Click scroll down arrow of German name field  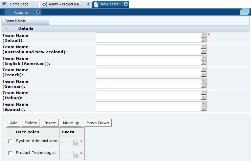[203, 86]
